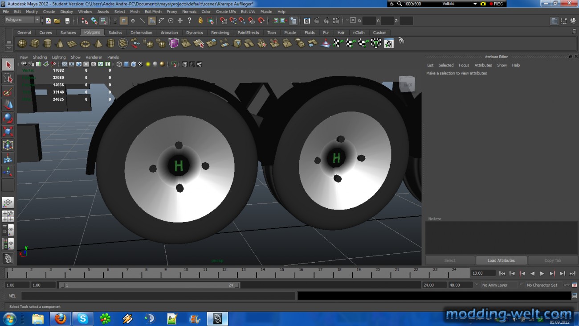
Task: Click the question mark status line icon
Action: pyautogui.click(x=190, y=21)
